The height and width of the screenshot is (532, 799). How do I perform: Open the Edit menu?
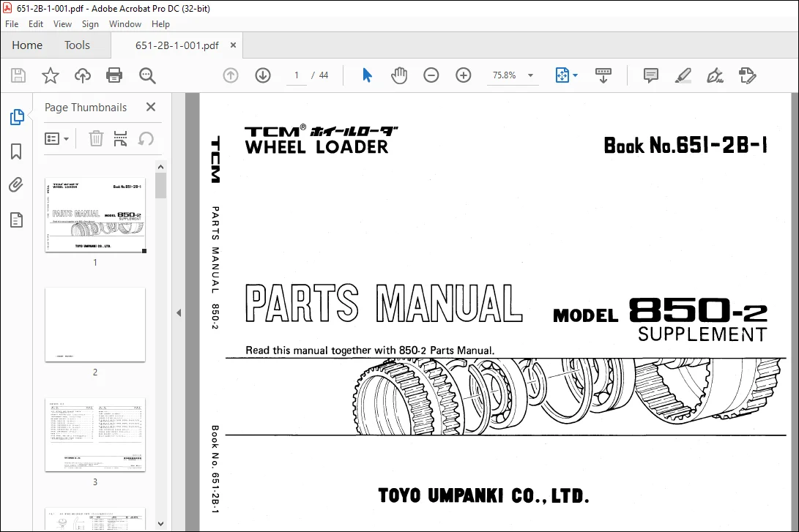36,24
